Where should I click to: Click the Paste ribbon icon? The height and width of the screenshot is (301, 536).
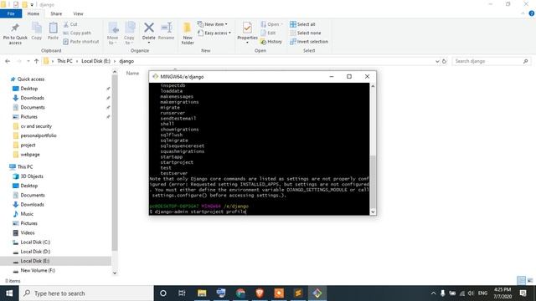click(x=53, y=28)
